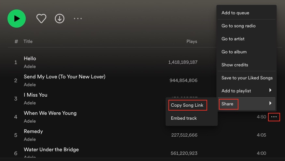Expand the Share submenu arrow
285x161 pixels.
[270, 103]
